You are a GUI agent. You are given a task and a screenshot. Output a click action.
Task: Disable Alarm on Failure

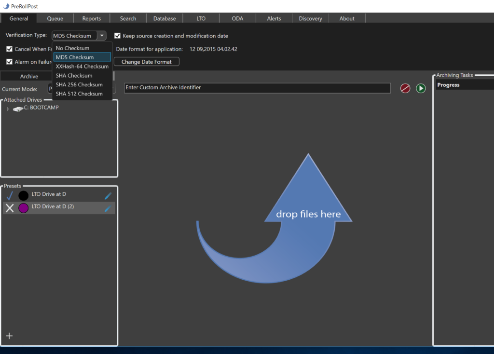[9, 62]
